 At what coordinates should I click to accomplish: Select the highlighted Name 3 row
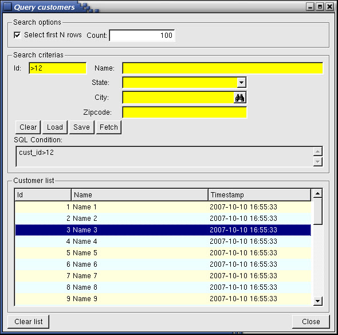click(x=163, y=230)
